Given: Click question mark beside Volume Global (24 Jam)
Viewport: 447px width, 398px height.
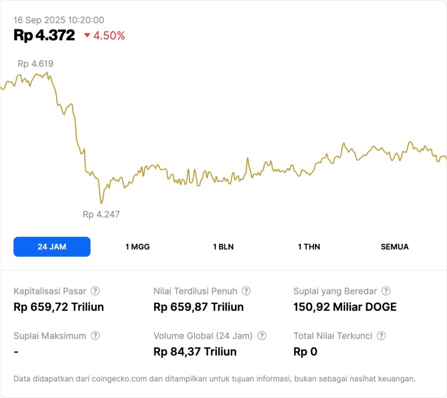Looking at the screenshot, I should click(x=262, y=336).
